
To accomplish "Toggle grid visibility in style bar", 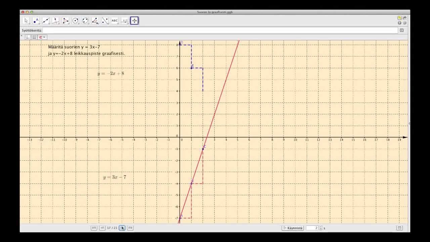I will tap(34, 37).
